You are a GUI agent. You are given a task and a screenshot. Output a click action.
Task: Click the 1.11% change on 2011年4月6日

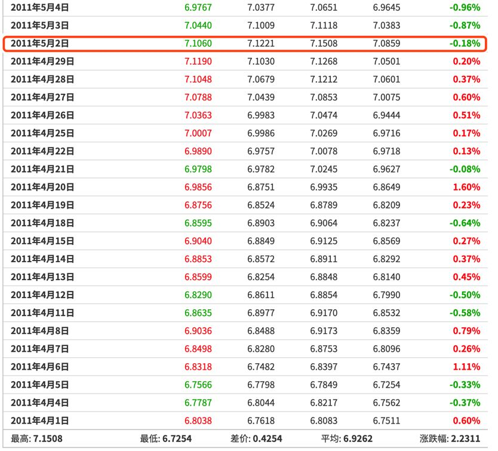tap(466, 367)
